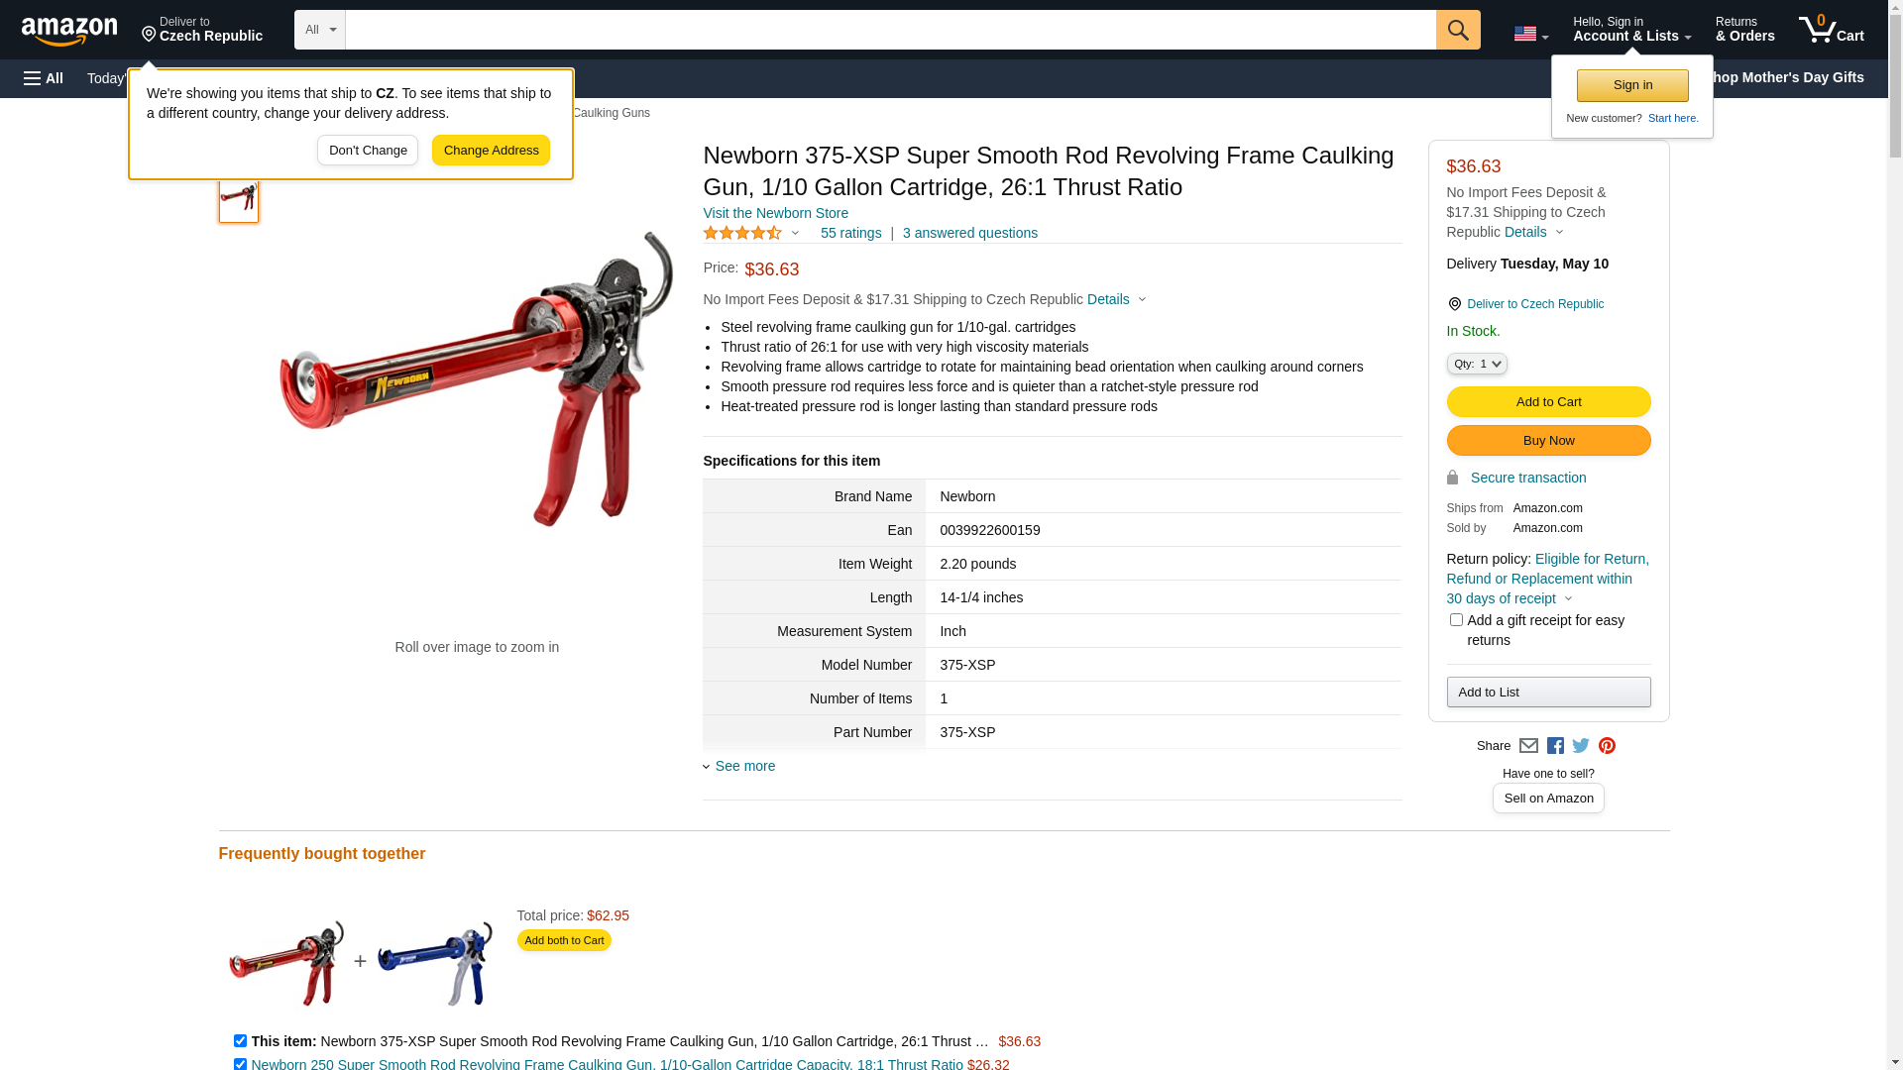The image size is (1903, 1070).
Task: Uncheck the This item checkbox
Action: coord(240,1041)
